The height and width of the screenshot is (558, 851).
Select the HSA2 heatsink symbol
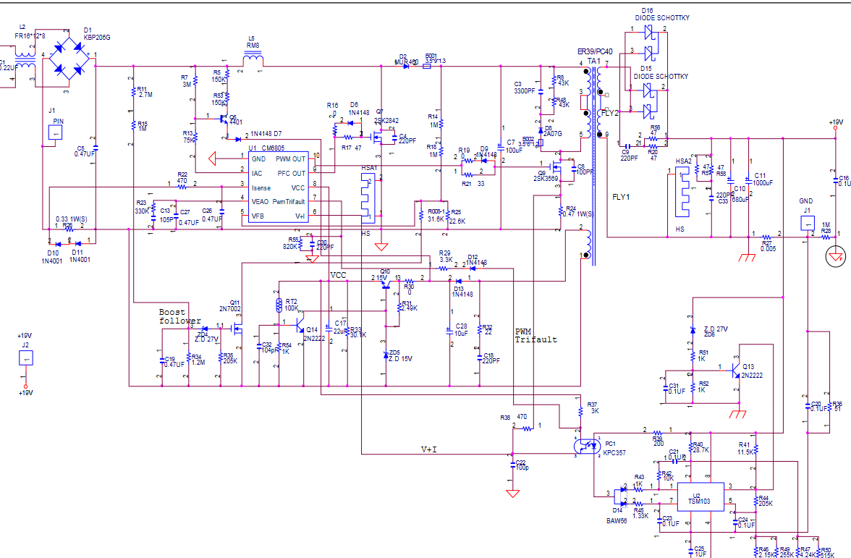[682, 193]
